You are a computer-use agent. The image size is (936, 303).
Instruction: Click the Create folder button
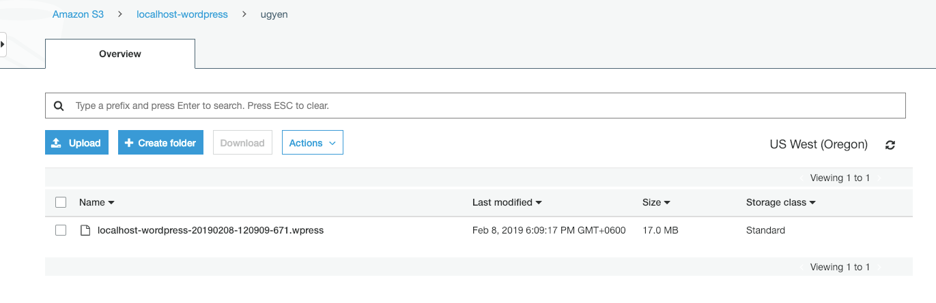point(160,143)
